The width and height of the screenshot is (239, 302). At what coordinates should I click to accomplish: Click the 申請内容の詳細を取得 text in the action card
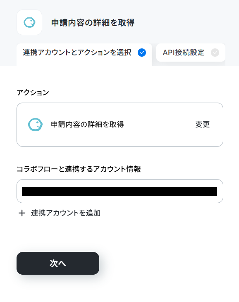tap(87, 125)
